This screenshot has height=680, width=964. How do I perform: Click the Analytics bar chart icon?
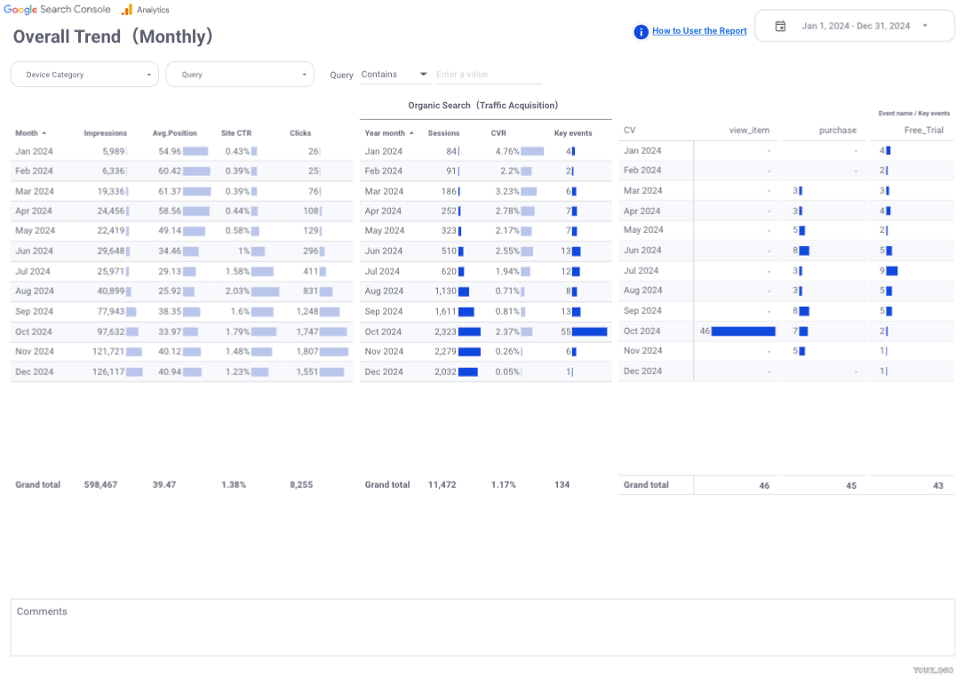coord(127,10)
